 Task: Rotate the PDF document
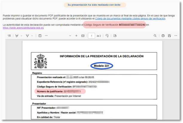point(107,36)
